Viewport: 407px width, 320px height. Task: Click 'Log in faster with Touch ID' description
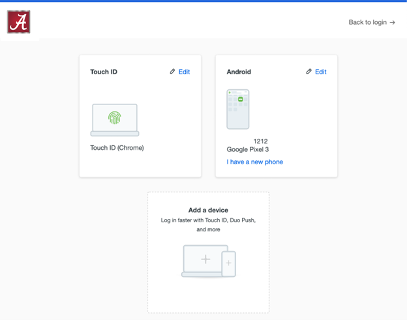pos(208,225)
